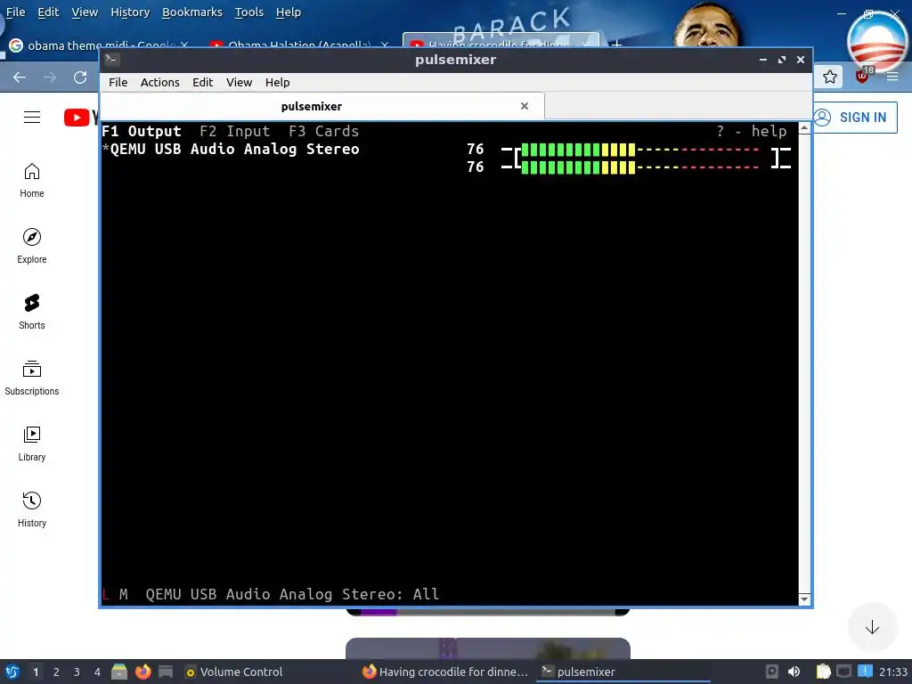Image resolution: width=912 pixels, height=684 pixels.
Task: Click the clock showing 21:33
Action: tap(892, 672)
